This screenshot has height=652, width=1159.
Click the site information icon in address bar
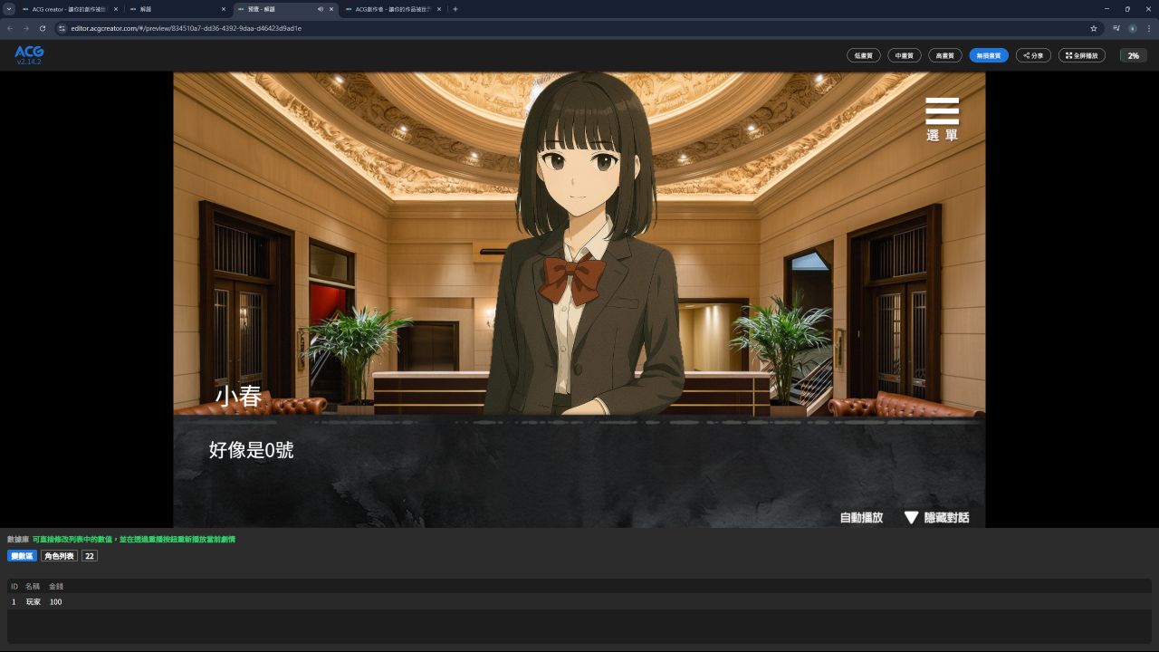point(62,28)
